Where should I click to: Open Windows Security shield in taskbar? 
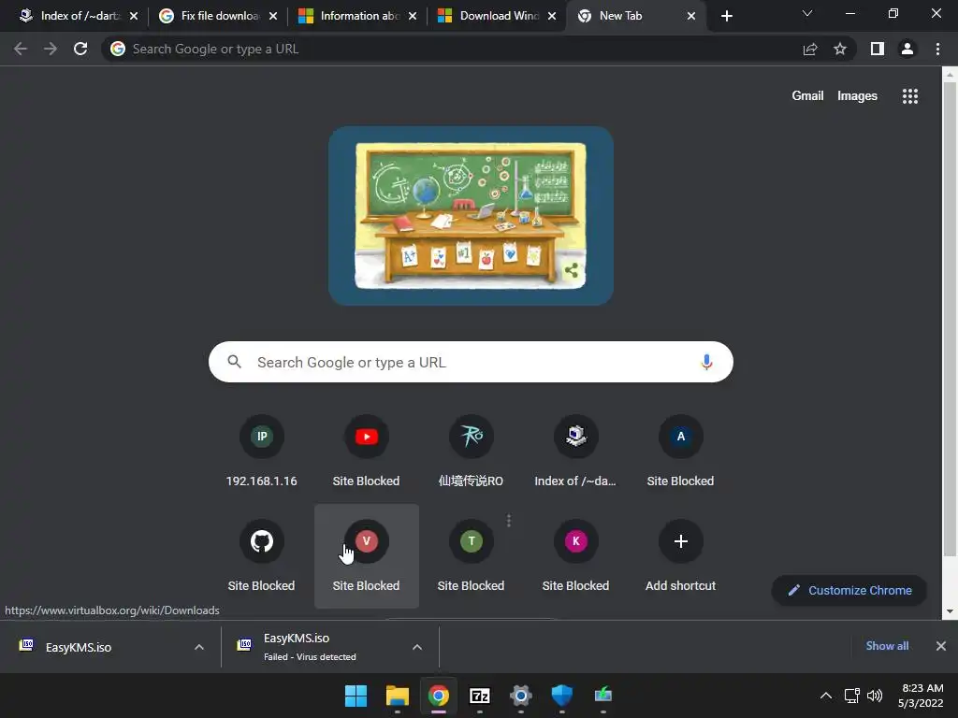pyautogui.click(x=561, y=696)
